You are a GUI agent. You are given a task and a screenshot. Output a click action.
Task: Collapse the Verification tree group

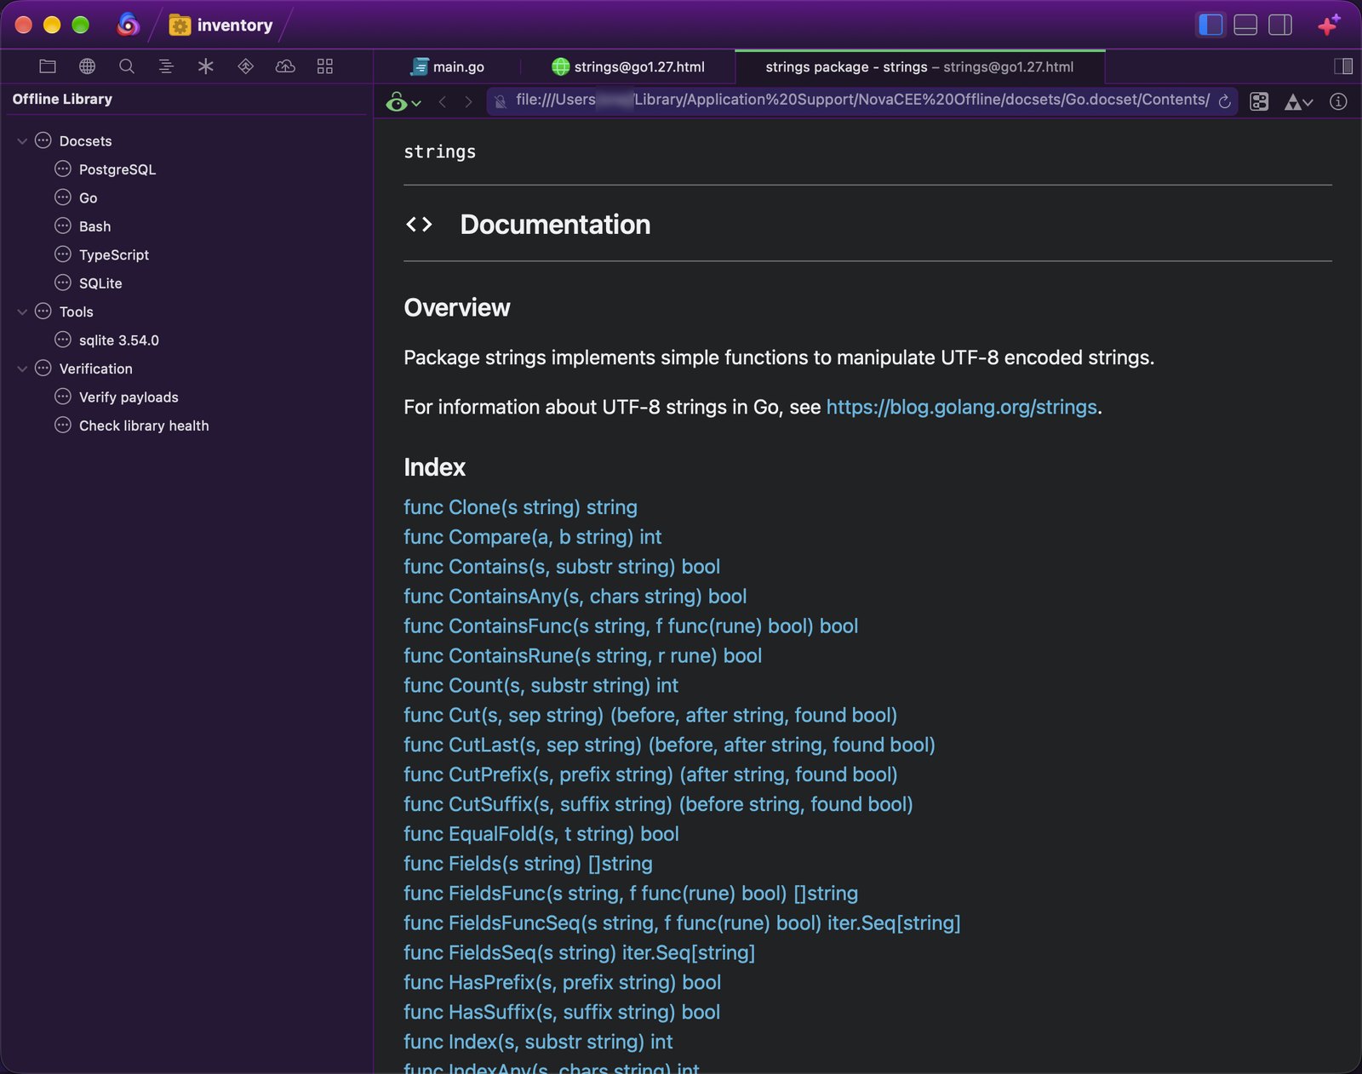[22, 368]
